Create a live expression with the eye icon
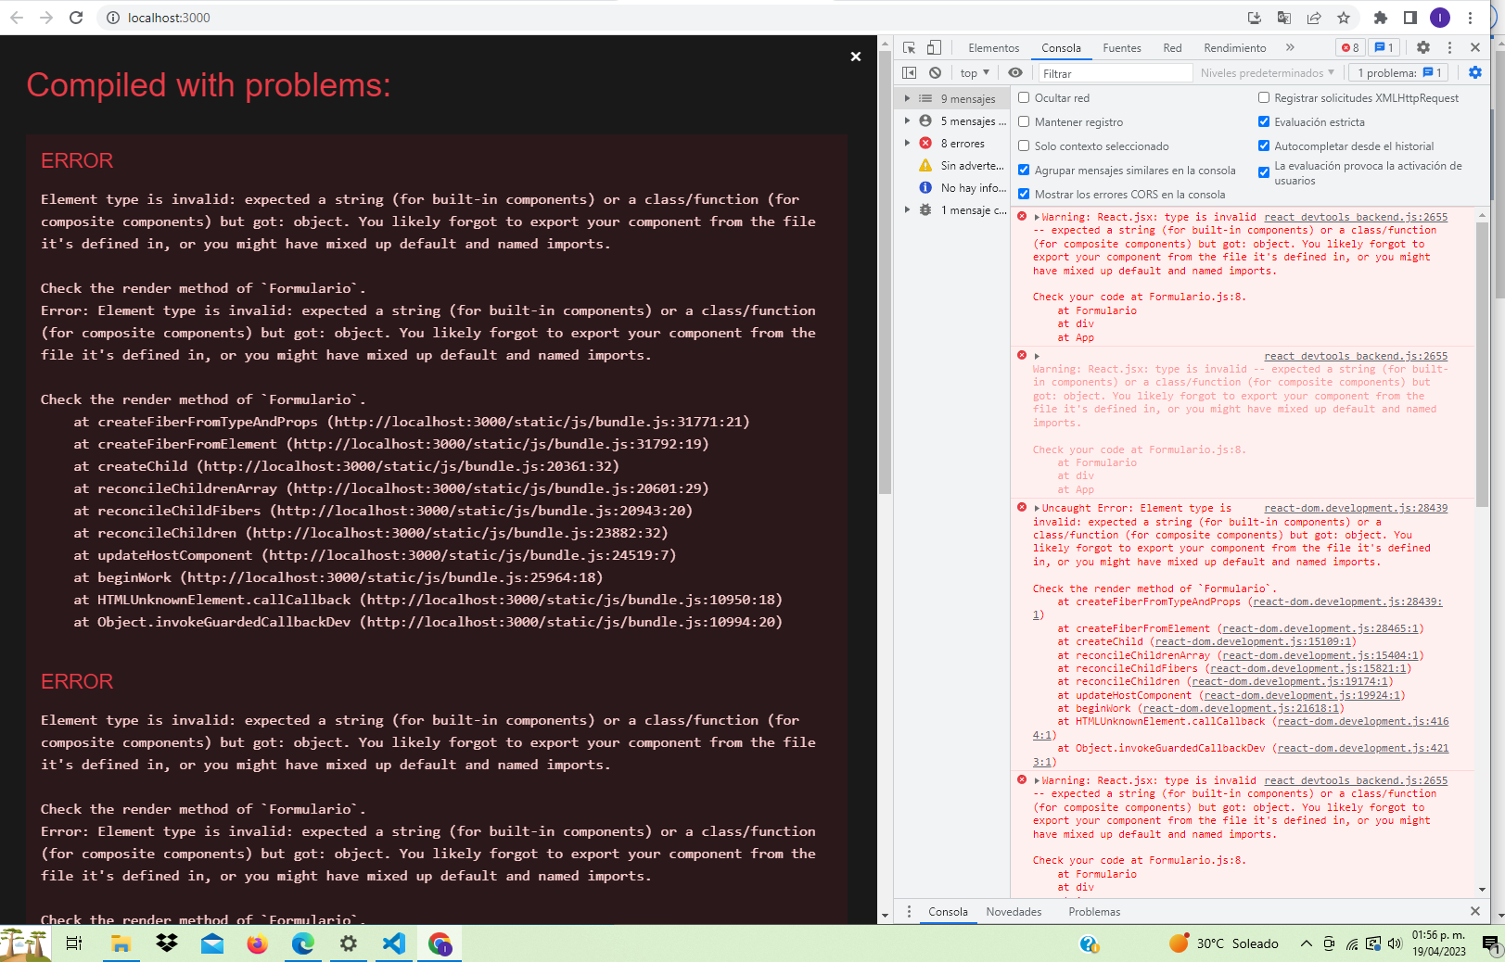 click(1015, 72)
